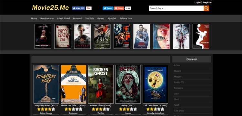This screenshot has width=242, height=116.
Task: Click the star rating under Purgatory Road
Action: [x=46, y=109]
